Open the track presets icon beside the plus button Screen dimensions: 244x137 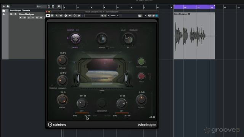click(8, 6)
